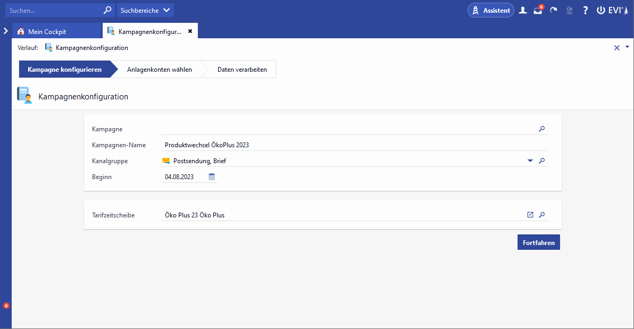
Task: Go to Anlagenkonten wählen step
Action: point(159,69)
